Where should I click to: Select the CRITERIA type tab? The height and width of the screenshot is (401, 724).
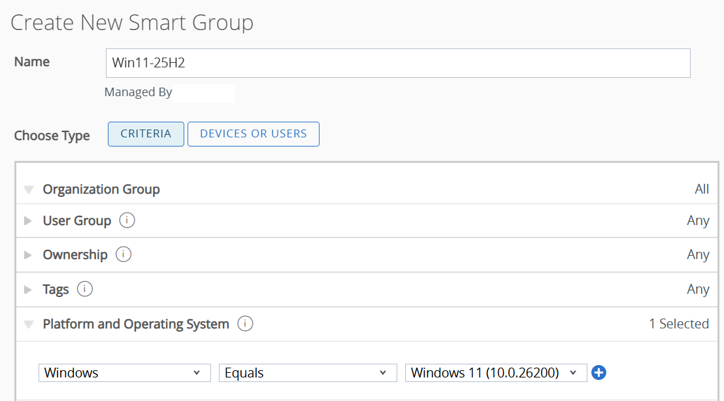(146, 134)
